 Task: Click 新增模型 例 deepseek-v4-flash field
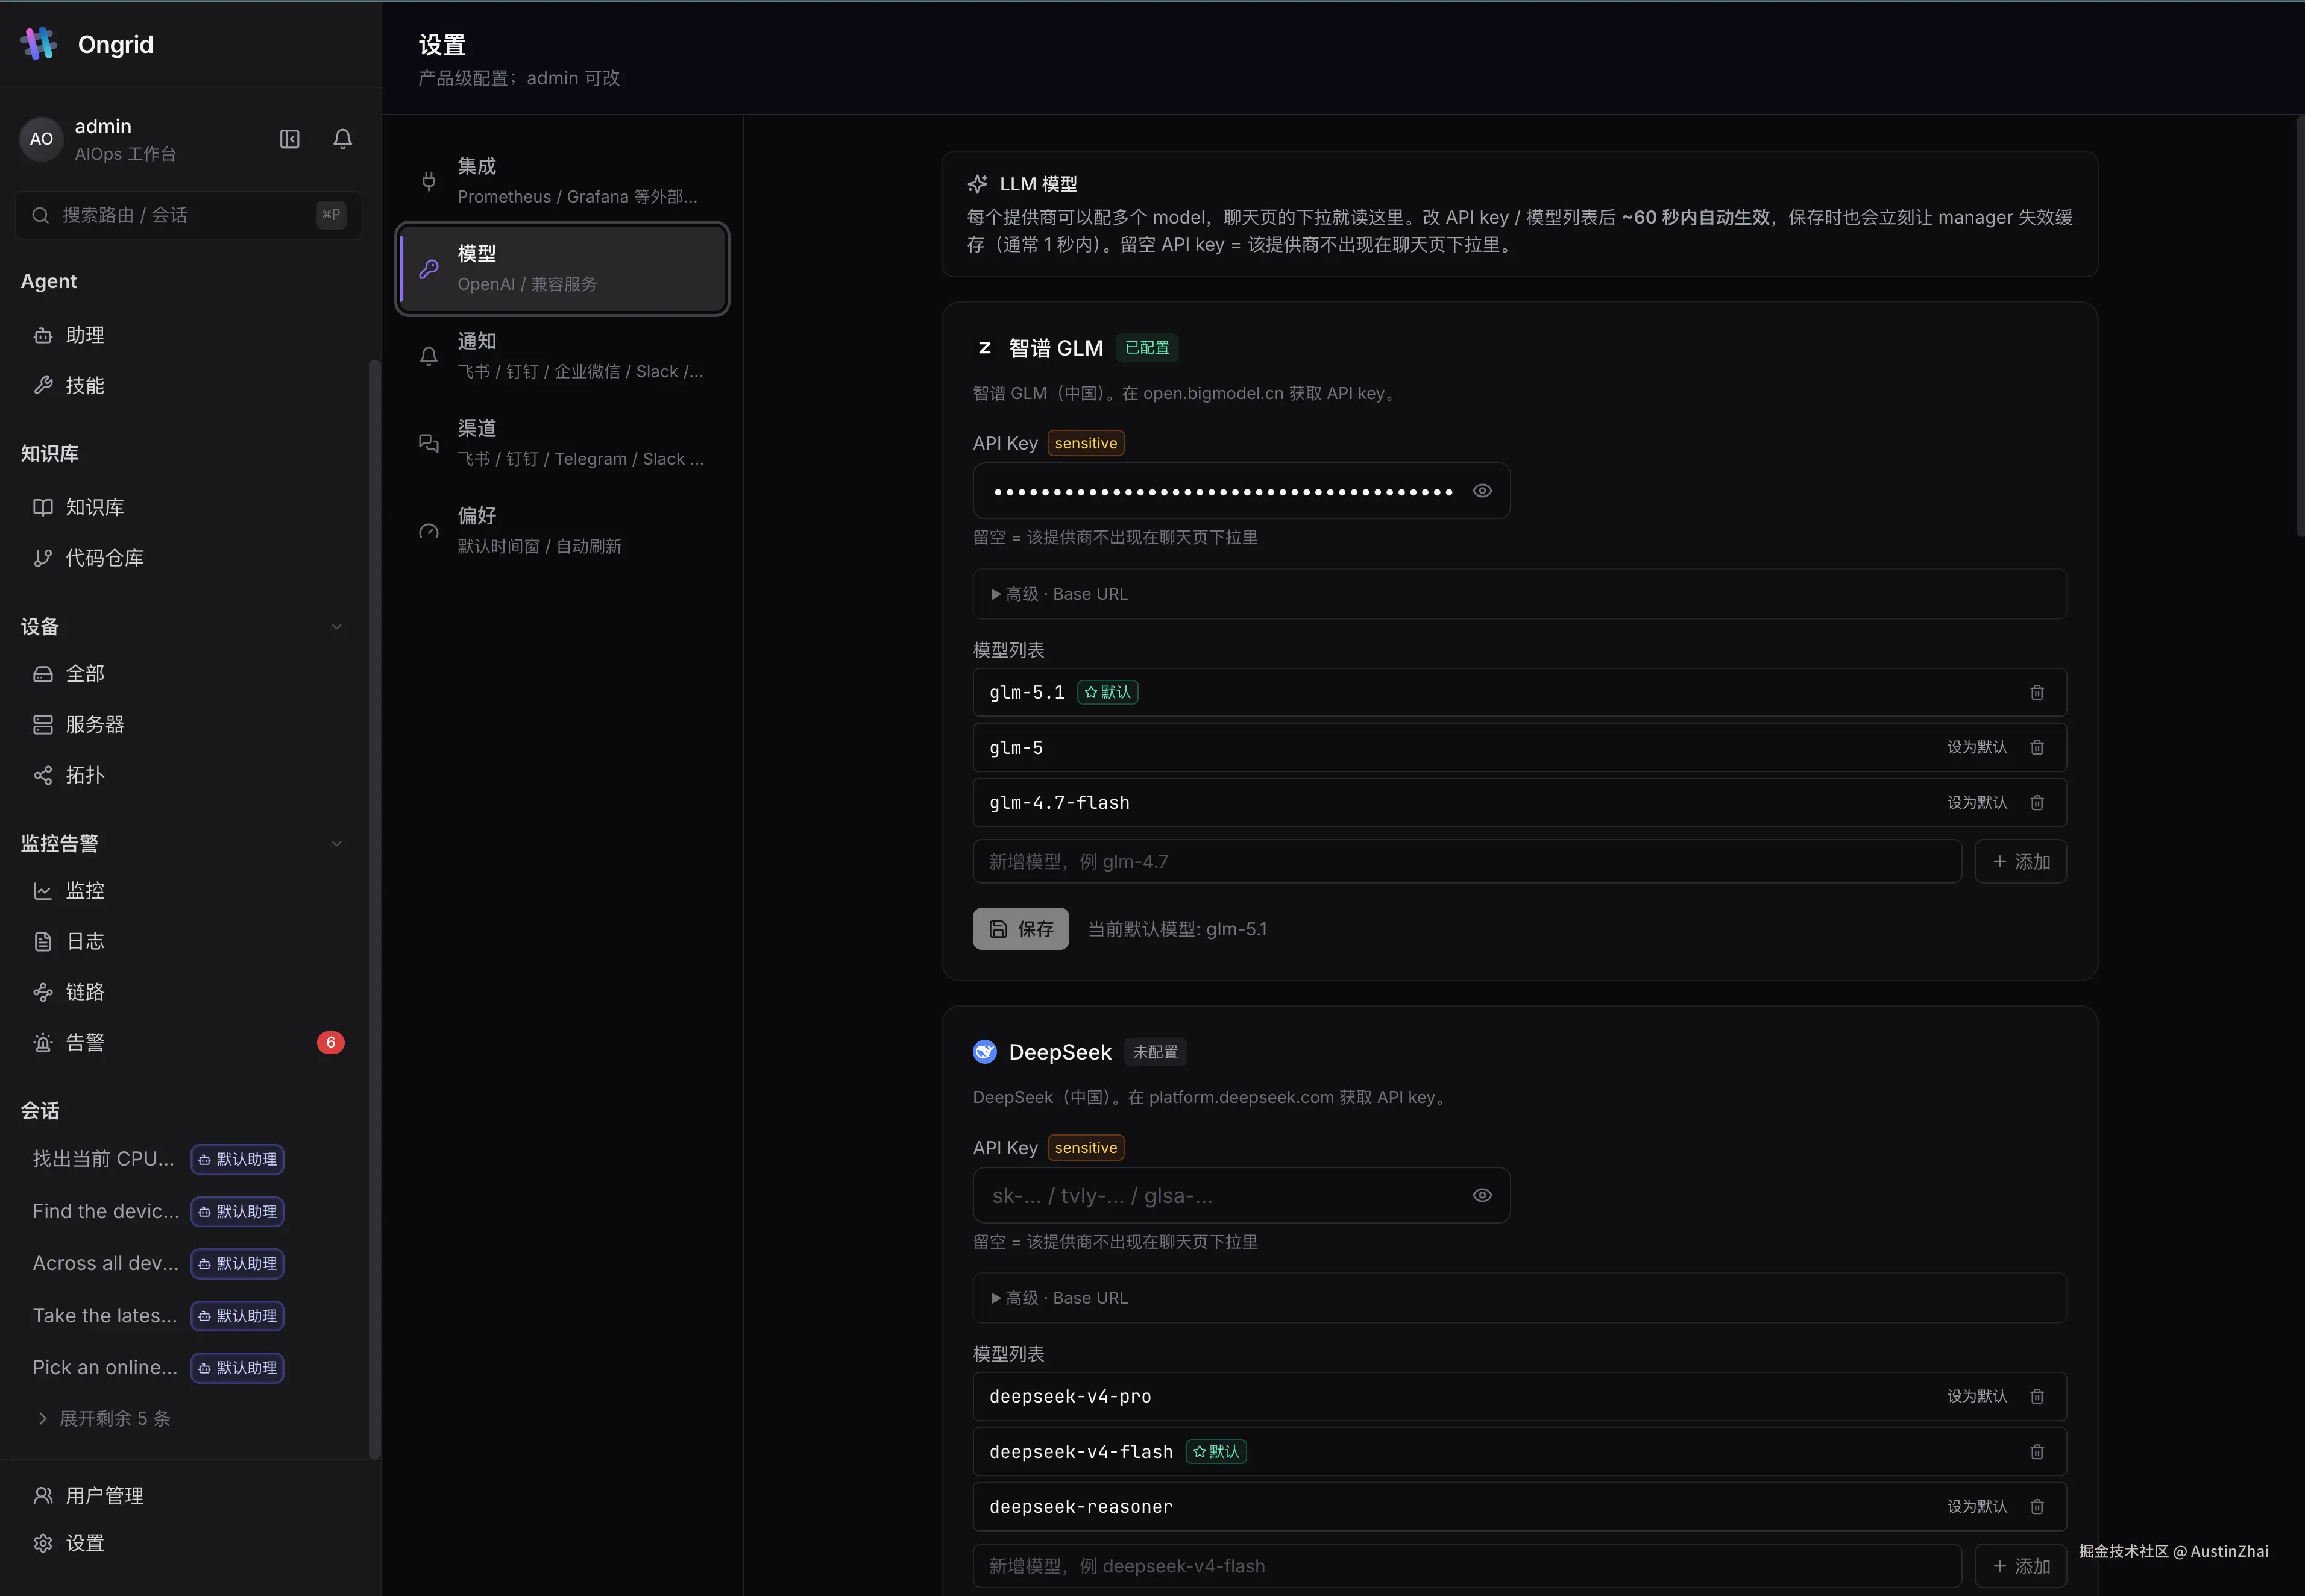coord(1467,1566)
